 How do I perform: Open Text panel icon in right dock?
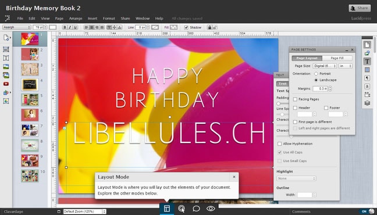coord(367,62)
